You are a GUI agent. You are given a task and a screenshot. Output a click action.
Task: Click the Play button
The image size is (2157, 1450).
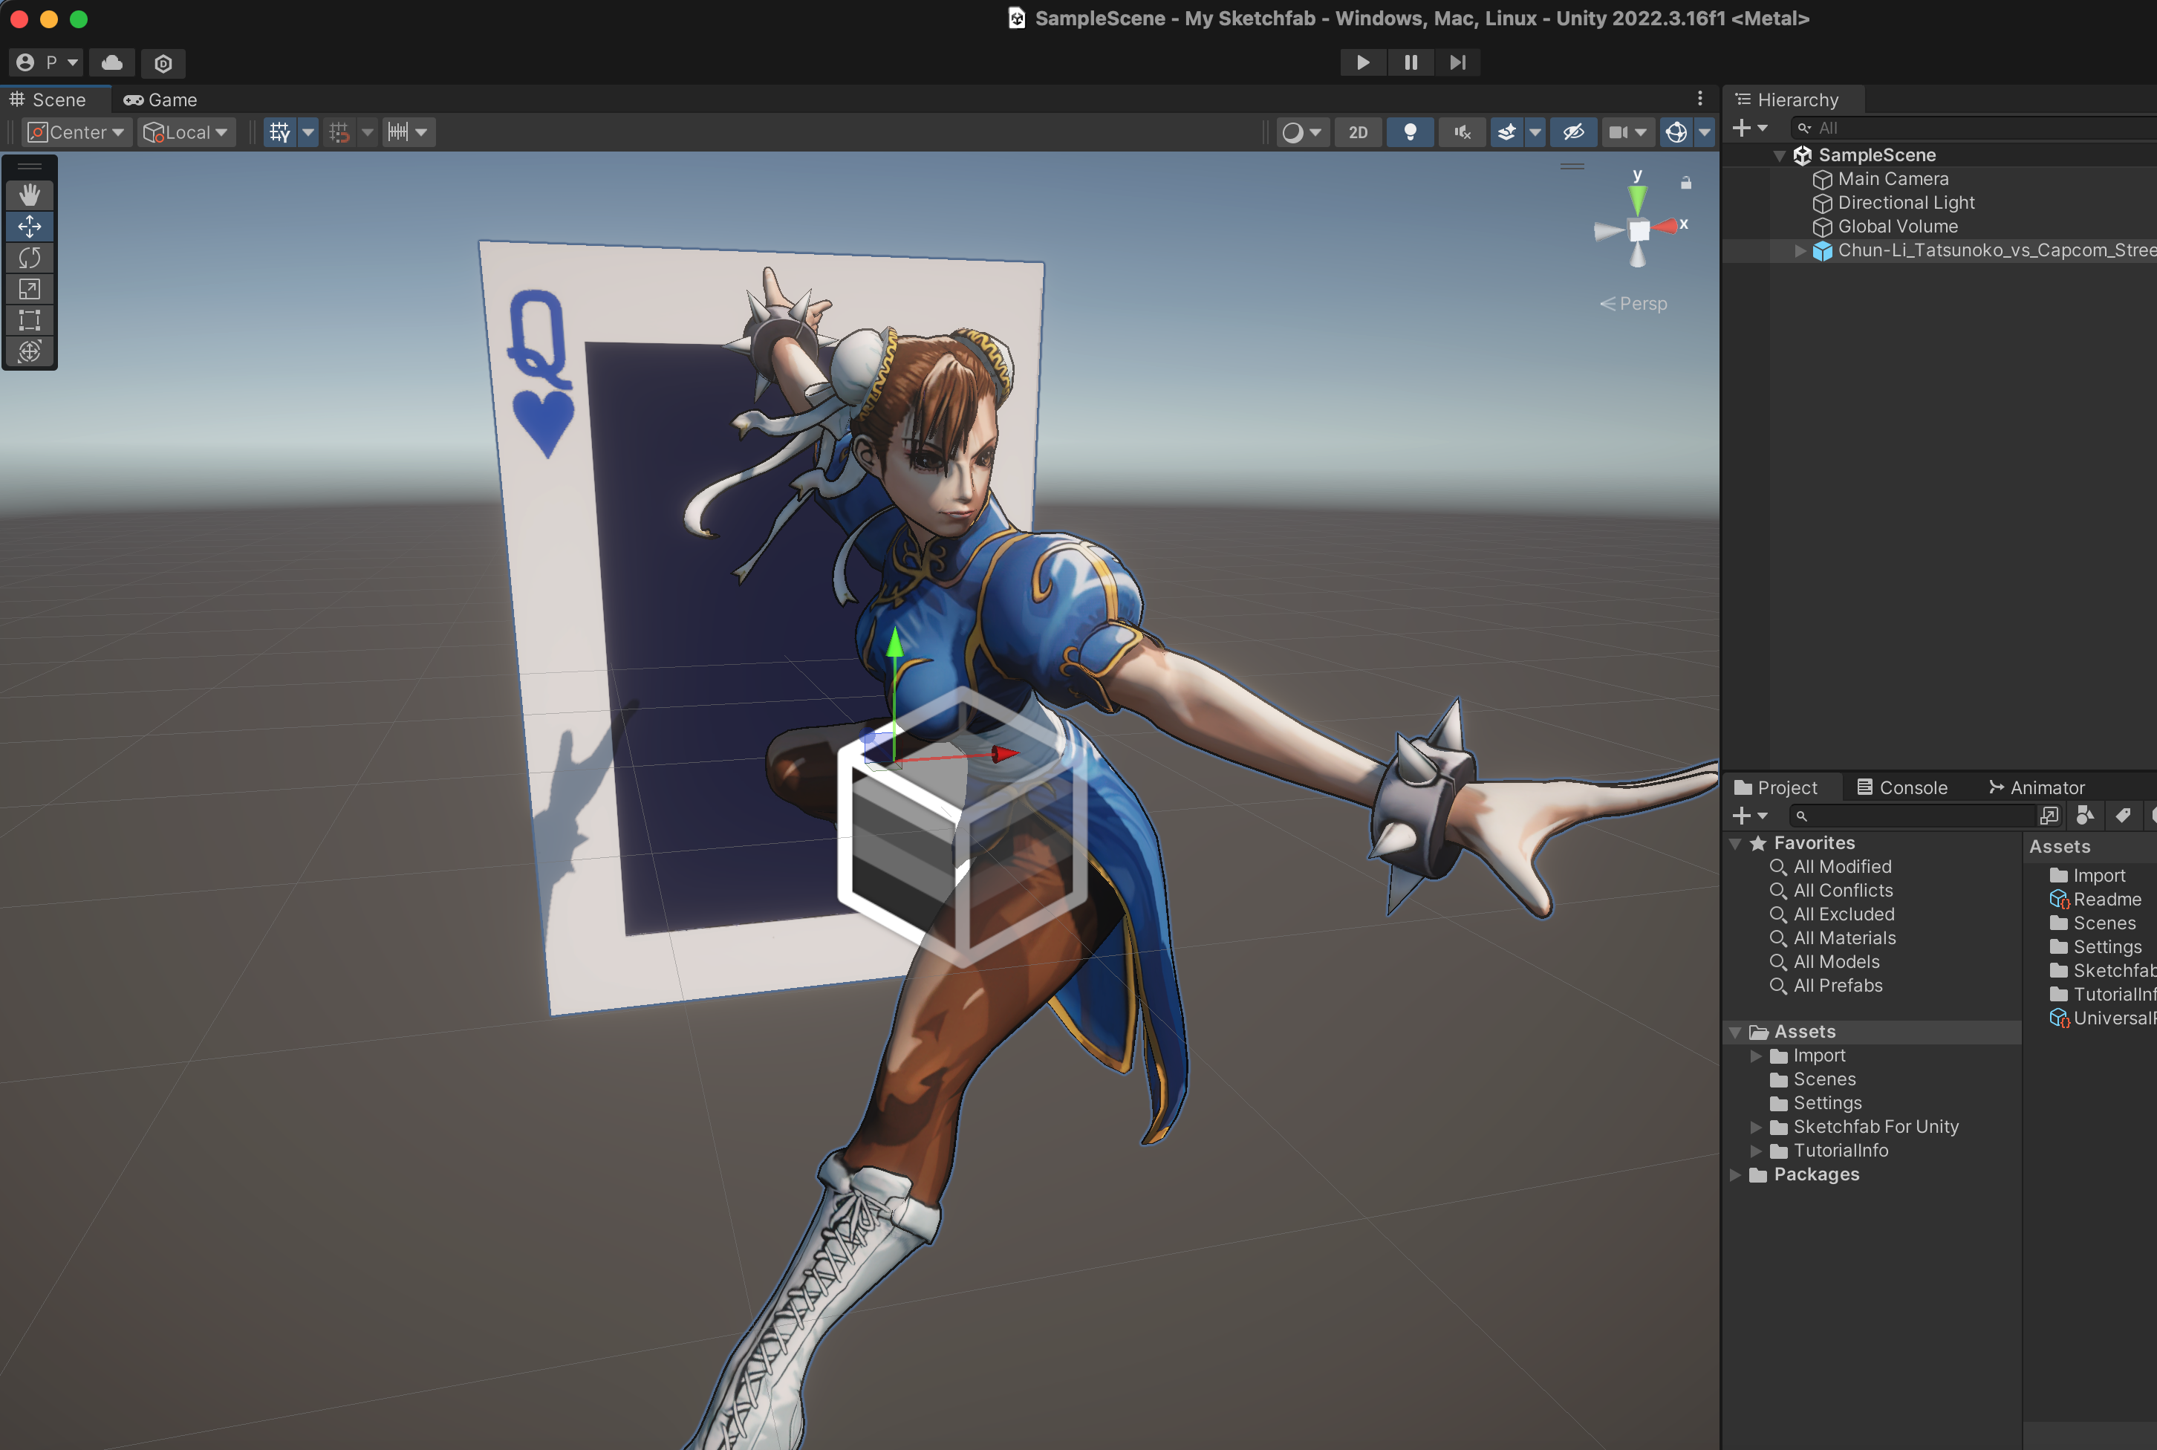(x=1363, y=63)
